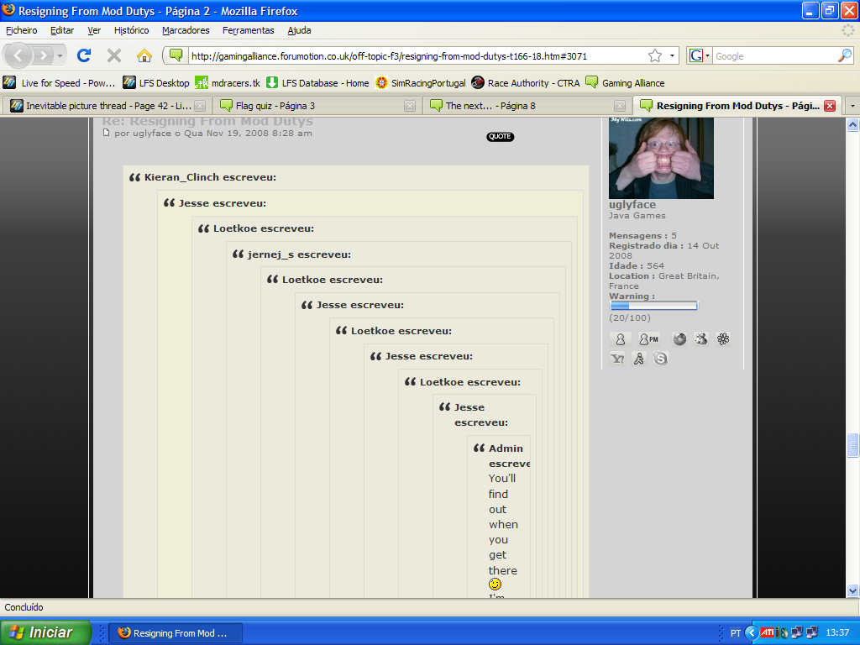The width and height of the screenshot is (860, 645).
Task: Switch to the 'Flag quiz - Página 3' tab
Action: click(x=317, y=106)
